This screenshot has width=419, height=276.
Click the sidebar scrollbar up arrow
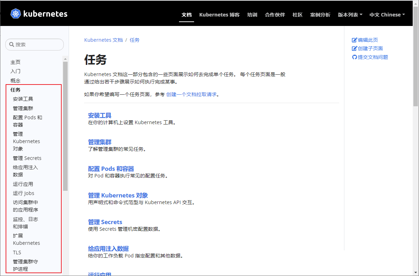click(65, 59)
